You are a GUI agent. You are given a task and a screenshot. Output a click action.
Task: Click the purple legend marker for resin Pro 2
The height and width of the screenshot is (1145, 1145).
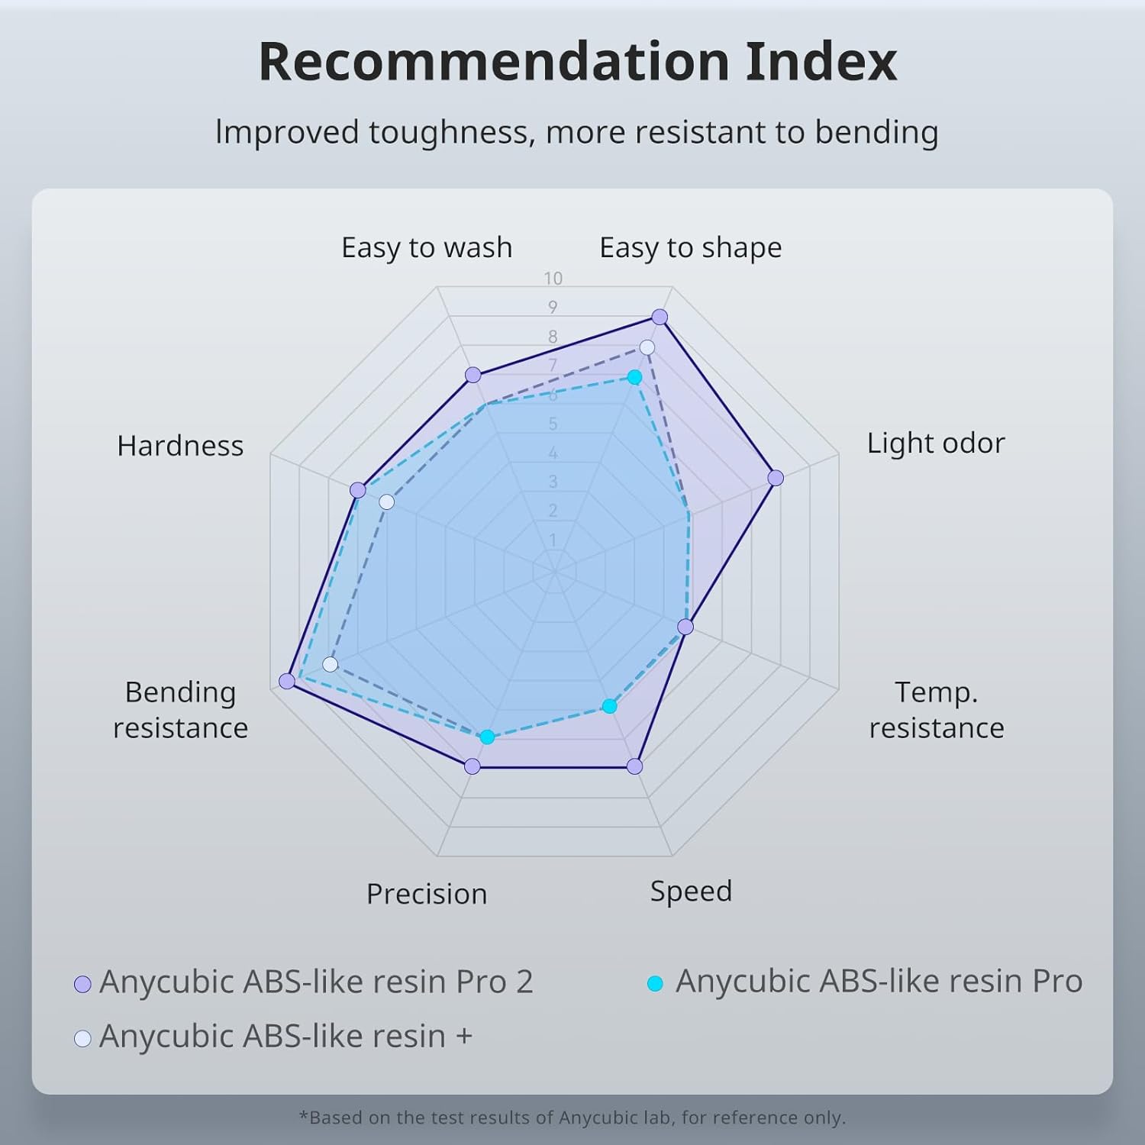[x=82, y=984]
